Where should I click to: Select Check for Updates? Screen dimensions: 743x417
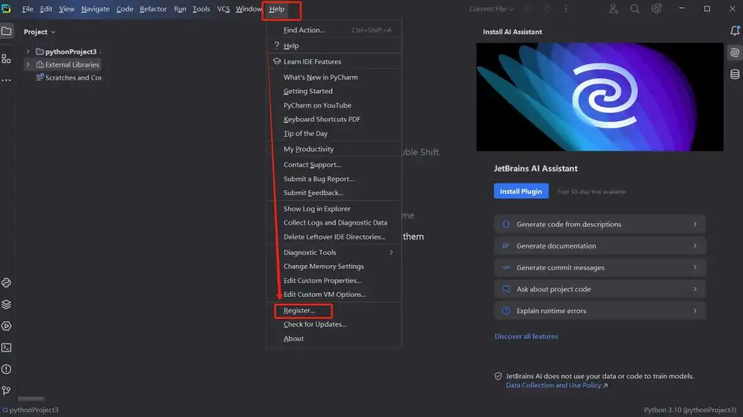point(334,324)
